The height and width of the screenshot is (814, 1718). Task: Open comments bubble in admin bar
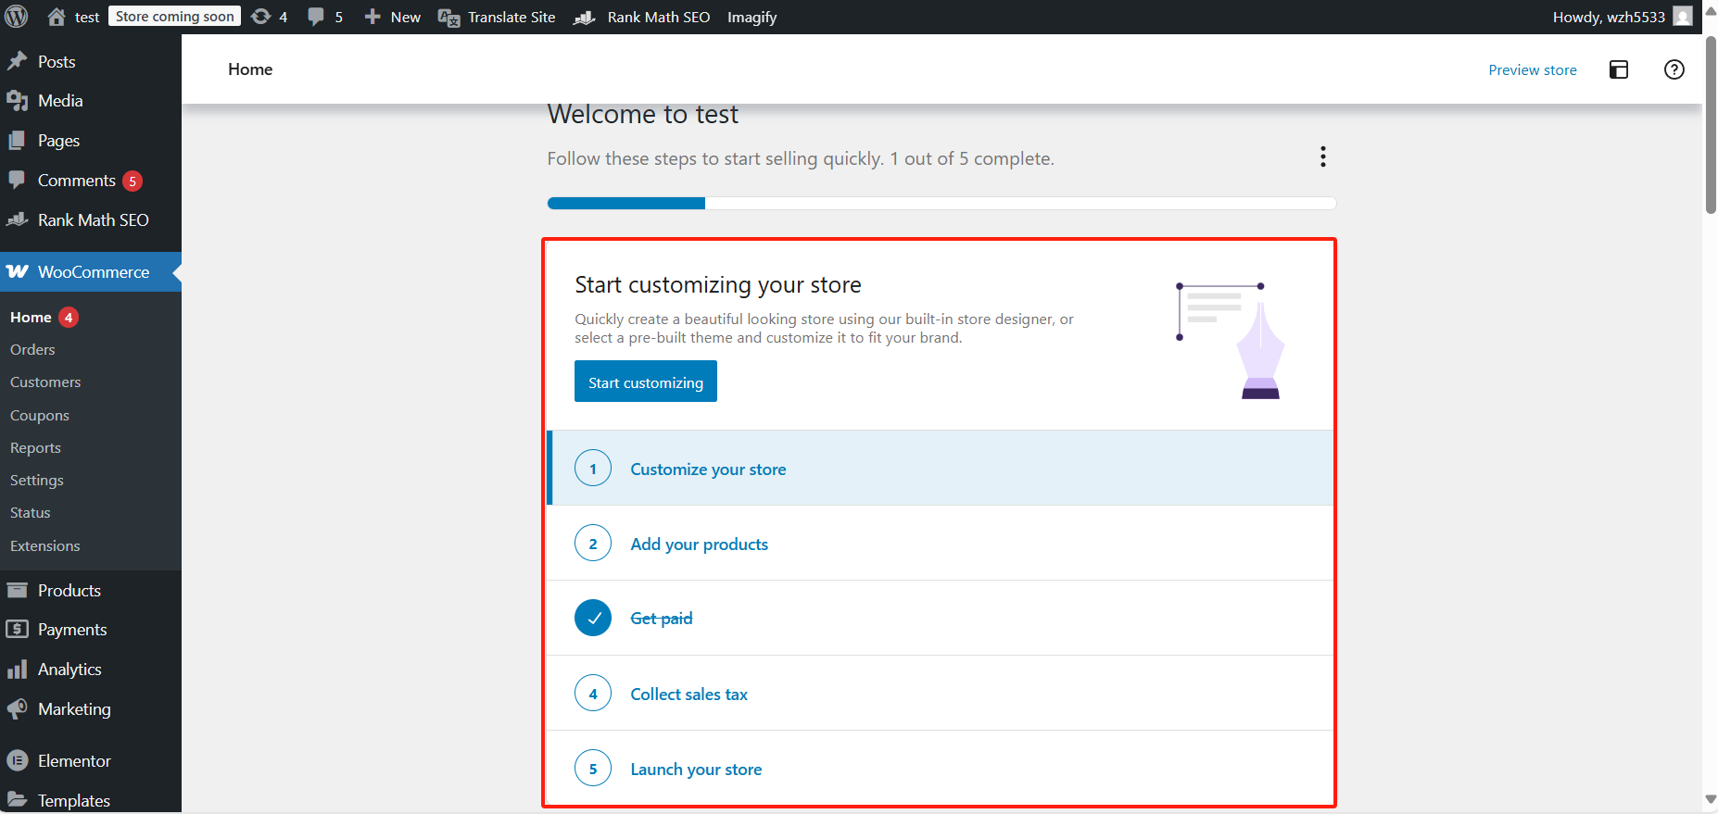[324, 17]
